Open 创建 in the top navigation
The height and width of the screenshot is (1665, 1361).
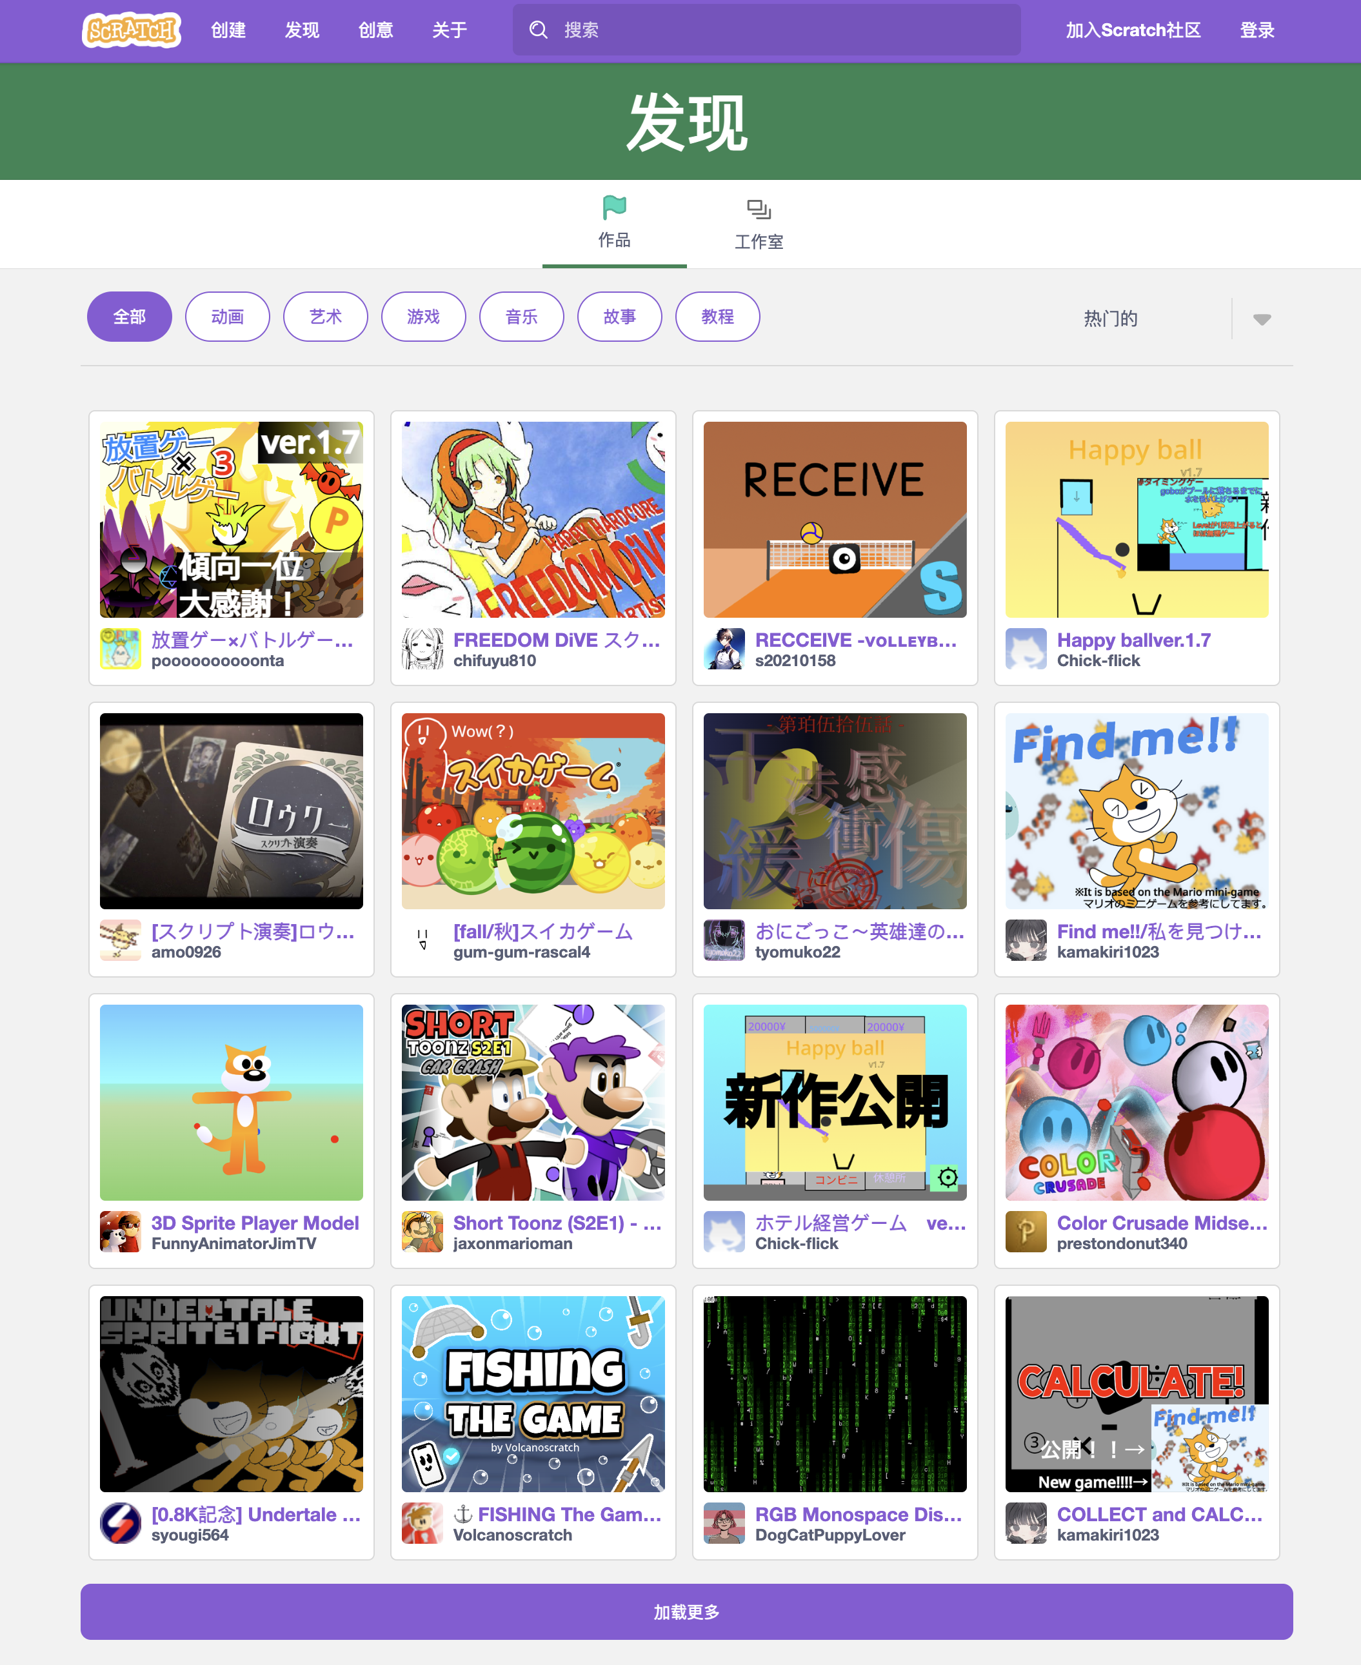228,30
